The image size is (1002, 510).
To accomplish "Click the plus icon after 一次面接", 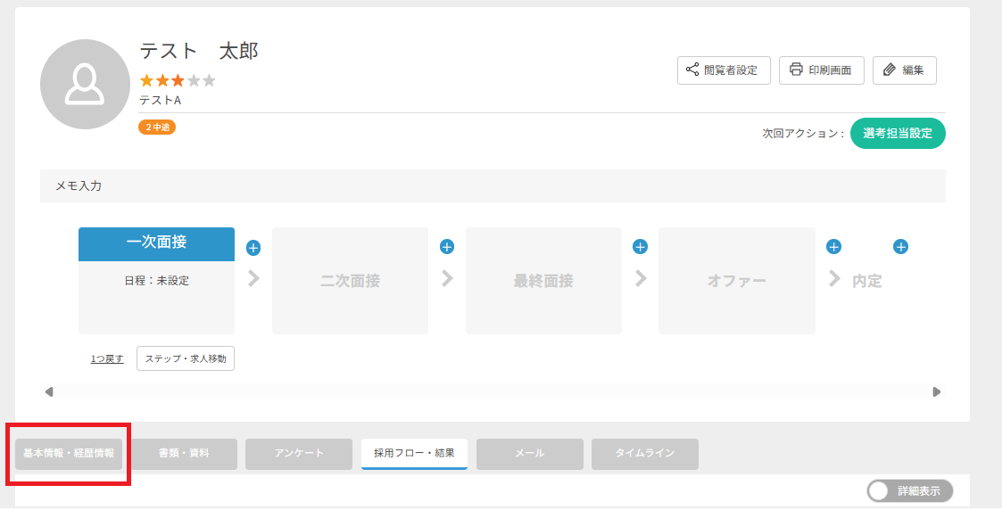I will pyautogui.click(x=253, y=247).
